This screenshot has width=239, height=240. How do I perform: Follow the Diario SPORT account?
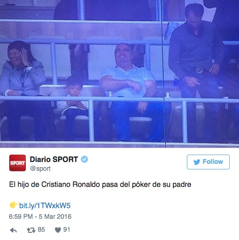pyautogui.click(x=208, y=162)
